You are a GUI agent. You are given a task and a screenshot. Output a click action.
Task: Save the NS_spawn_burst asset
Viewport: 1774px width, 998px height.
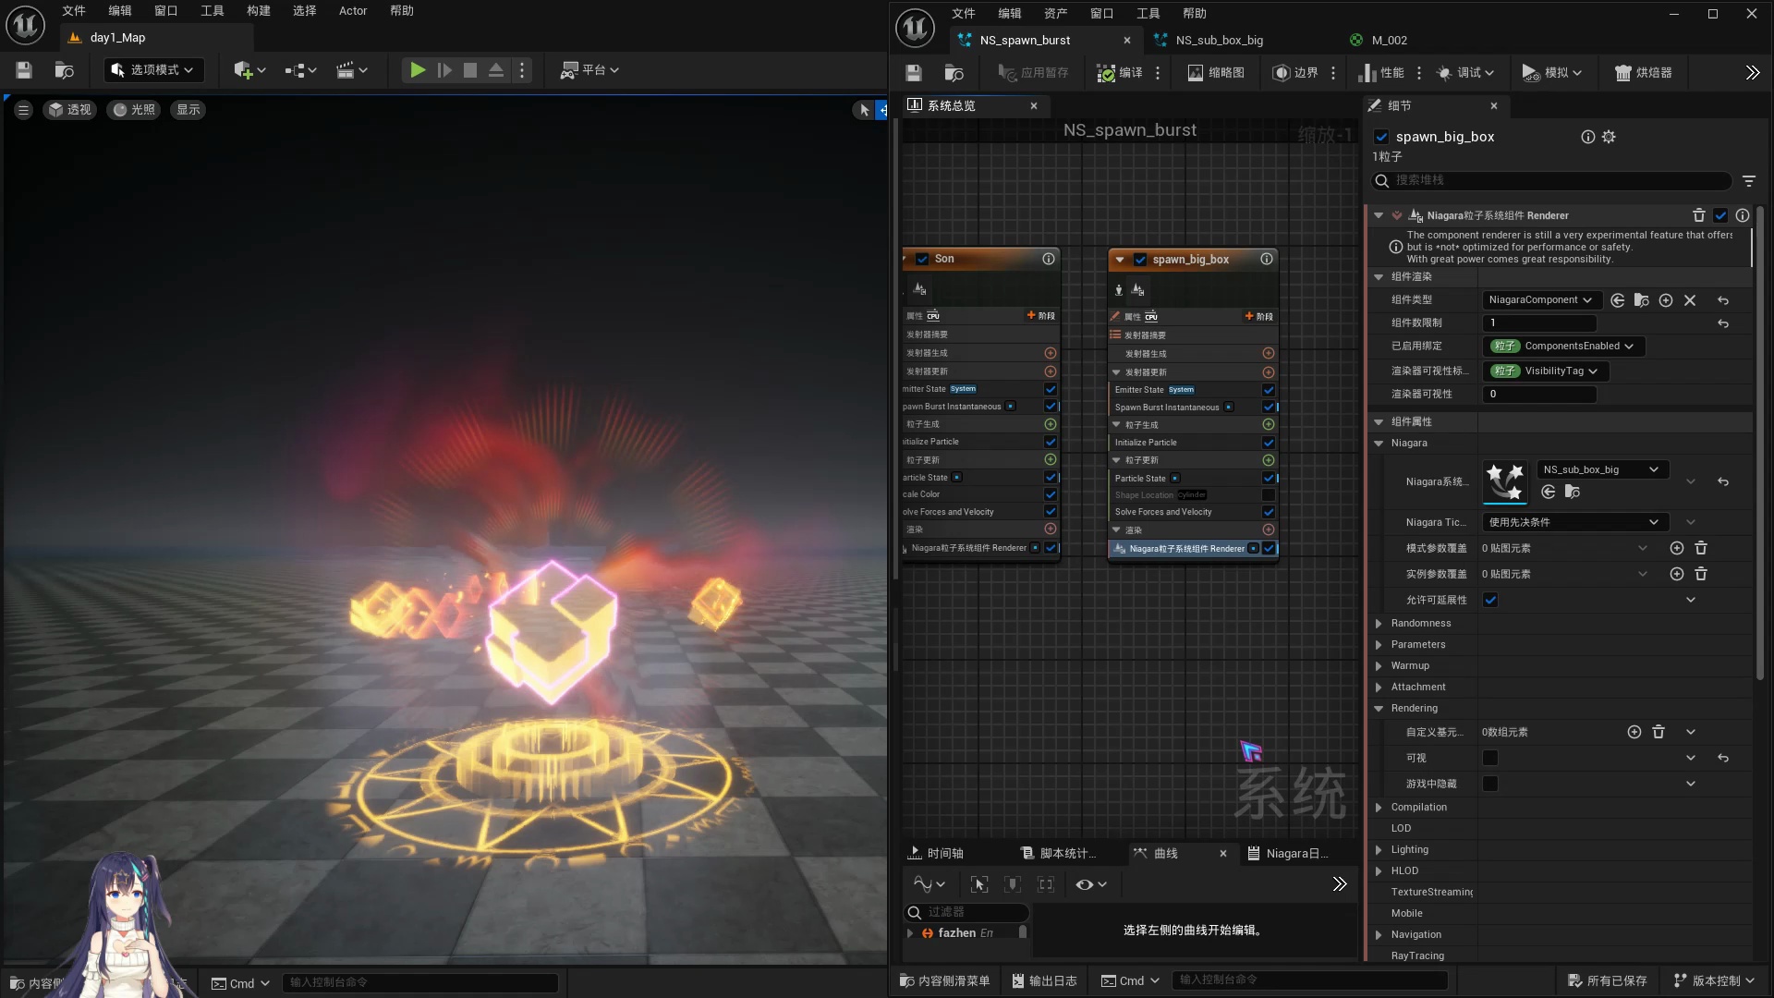[x=913, y=72]
